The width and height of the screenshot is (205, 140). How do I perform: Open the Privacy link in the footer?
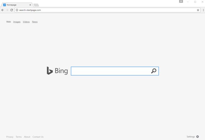click(x=10, y=137)
